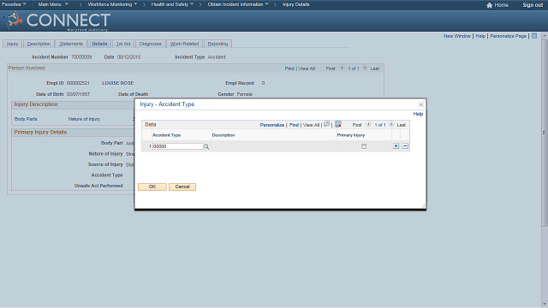Select the Details tab

[99, 44]
